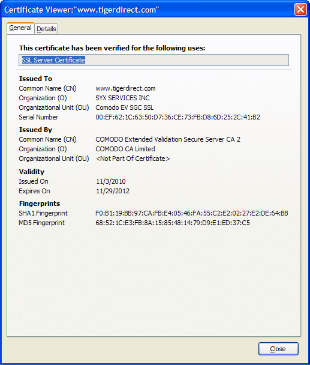Click the COMODO CA Limited organization value
310x365 pixels.
click(125, 149)
